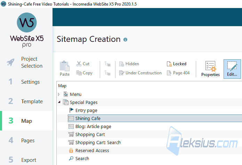The image size is (242, 165).
Task: Click the Project Selection rocket icon
Action: [10, 62]
